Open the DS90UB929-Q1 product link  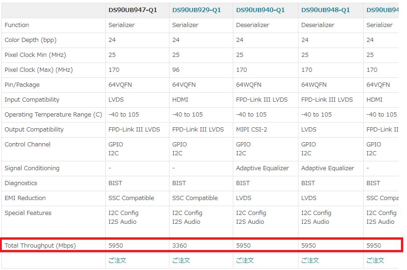[x=197, y=10]
